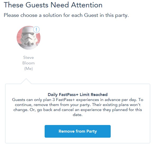Click the tooltip pointer arrow below guest
The image size is (154, 149).
click(x=26, y=81)
